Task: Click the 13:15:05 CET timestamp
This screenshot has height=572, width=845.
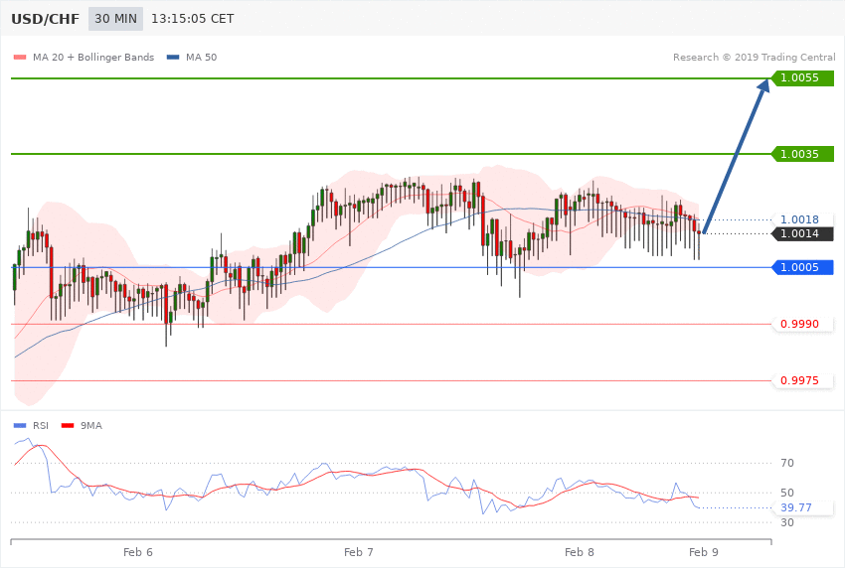Action: [193, 19]
